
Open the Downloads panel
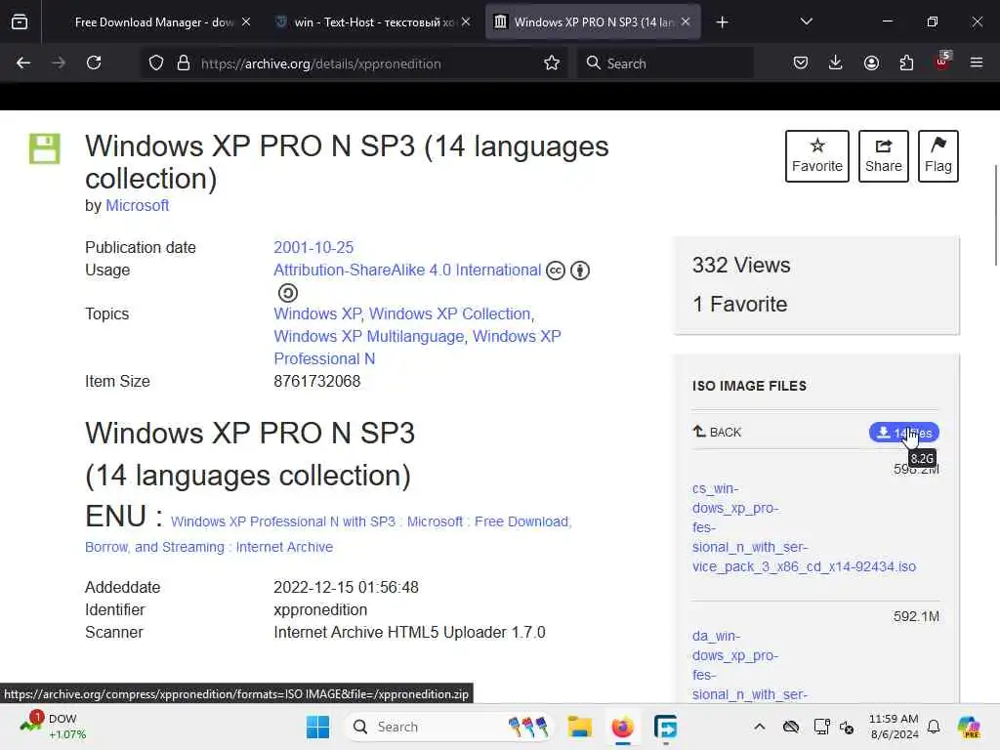point(836,63)
